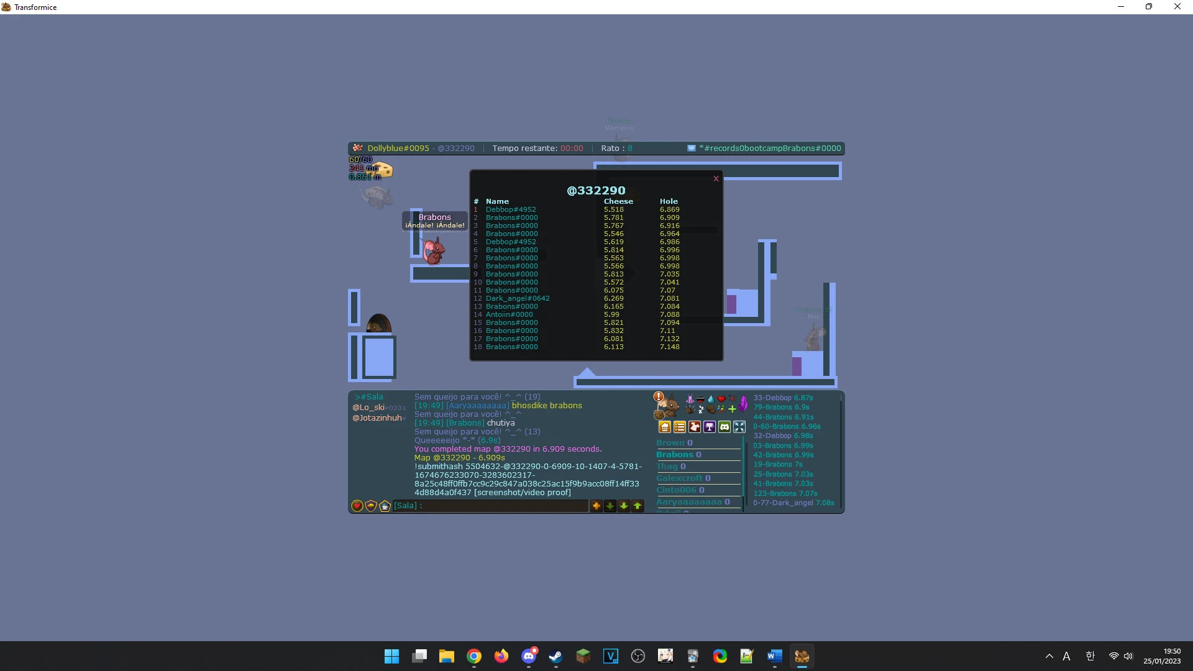Select the red angry emote icon
Viewport: 1193px width, 671px height.
[732, 399]
